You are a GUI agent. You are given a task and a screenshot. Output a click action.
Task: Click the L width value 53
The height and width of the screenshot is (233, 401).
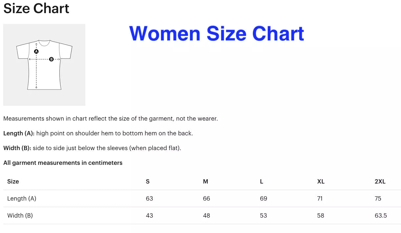click(x=264, y=216)
